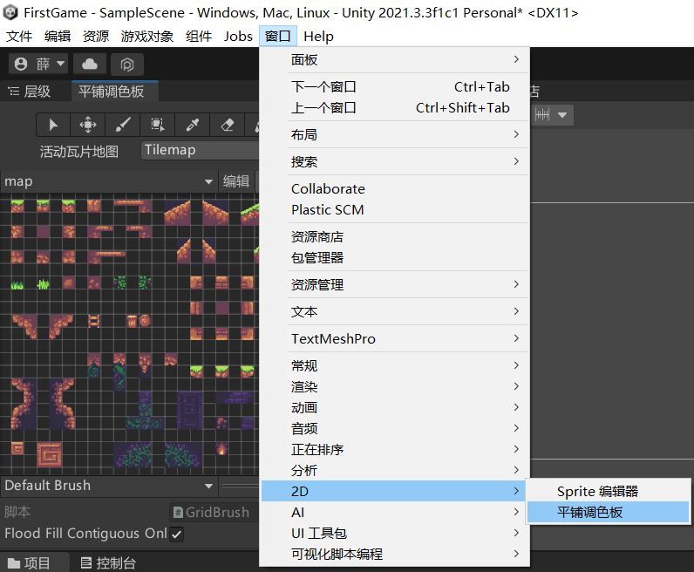Screen dimensions: 694x572
Task: Click the palette 编辑 button
Action: coord(236,181)
